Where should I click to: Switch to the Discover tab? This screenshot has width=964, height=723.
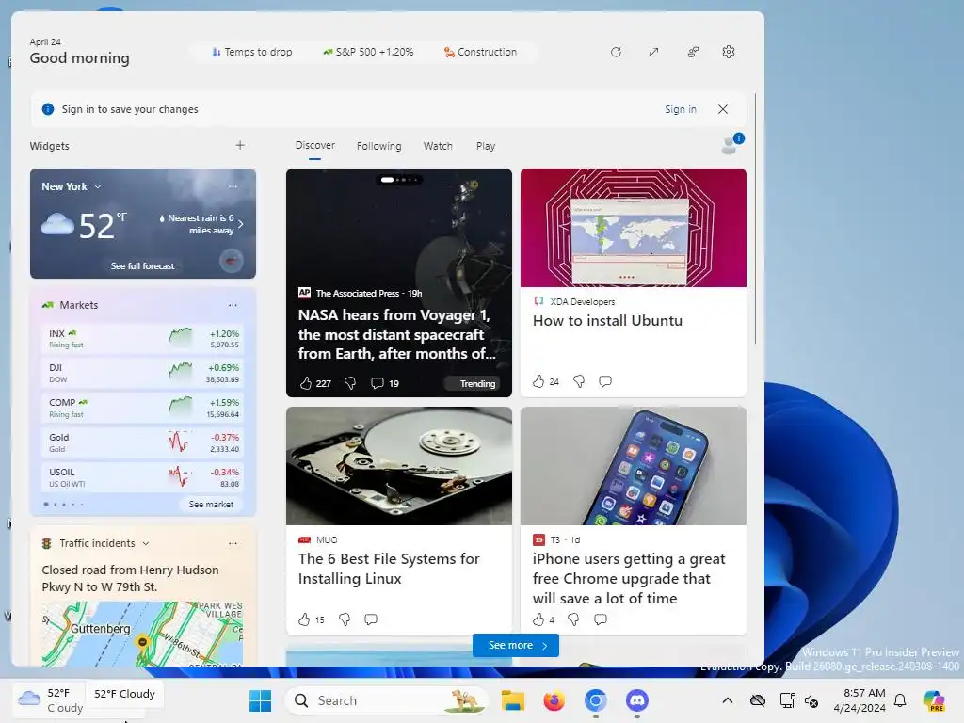pyautogui.click(x=314, y=146)
